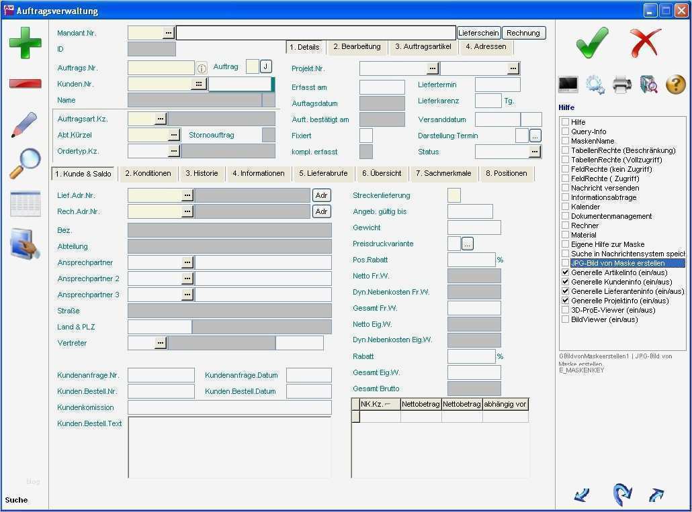
Task: Open the gear settings icon
Action: [x=595, y=85]
